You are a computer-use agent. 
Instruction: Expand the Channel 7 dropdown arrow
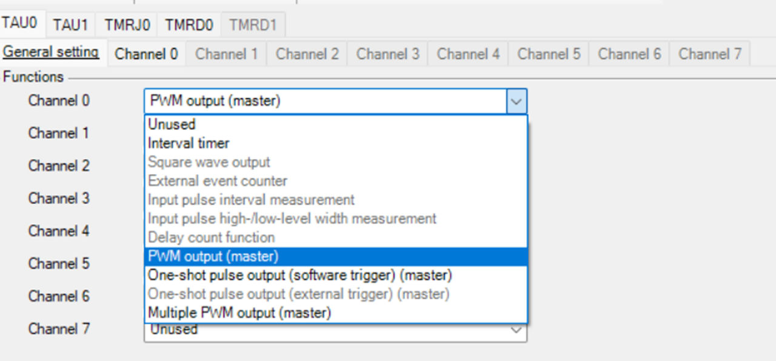[x=516, y=330]
